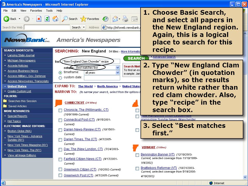Viewport: 248px width, 186px height.
Task: Click the Search the Web Search button
Action: pyautogui.click(x=76, y=27)
